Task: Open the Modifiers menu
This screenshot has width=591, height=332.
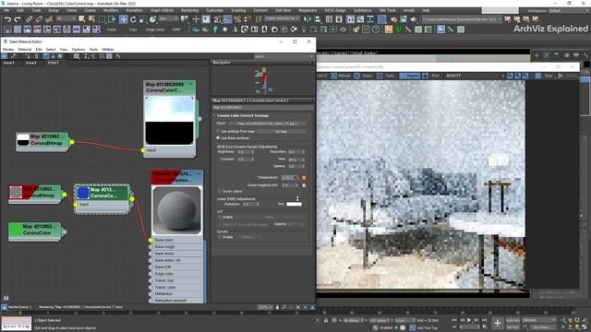Action: (x=111, y=10)
